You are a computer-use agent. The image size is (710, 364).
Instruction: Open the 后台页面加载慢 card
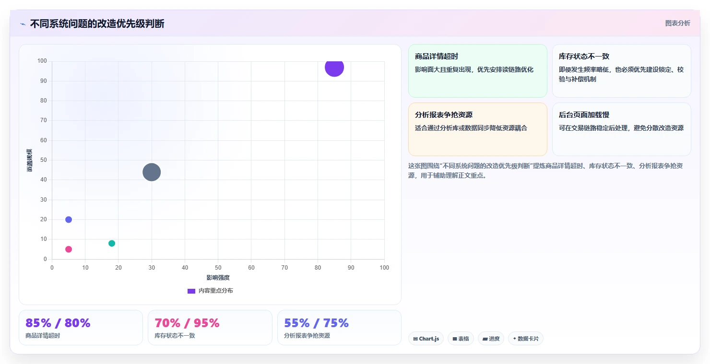[x=622, y=129]
